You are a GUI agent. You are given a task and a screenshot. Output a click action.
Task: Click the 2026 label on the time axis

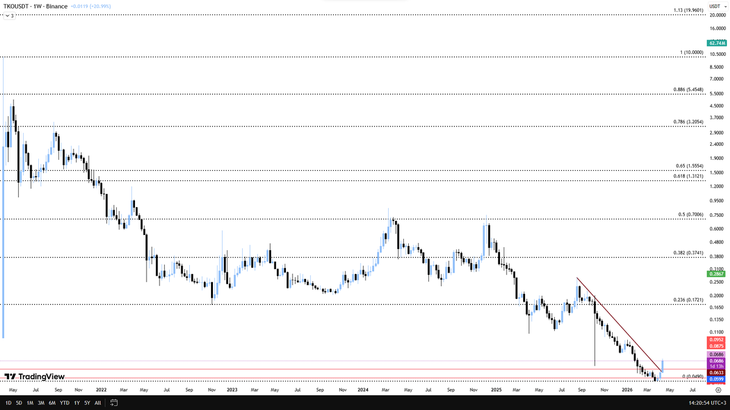[627, 389]
